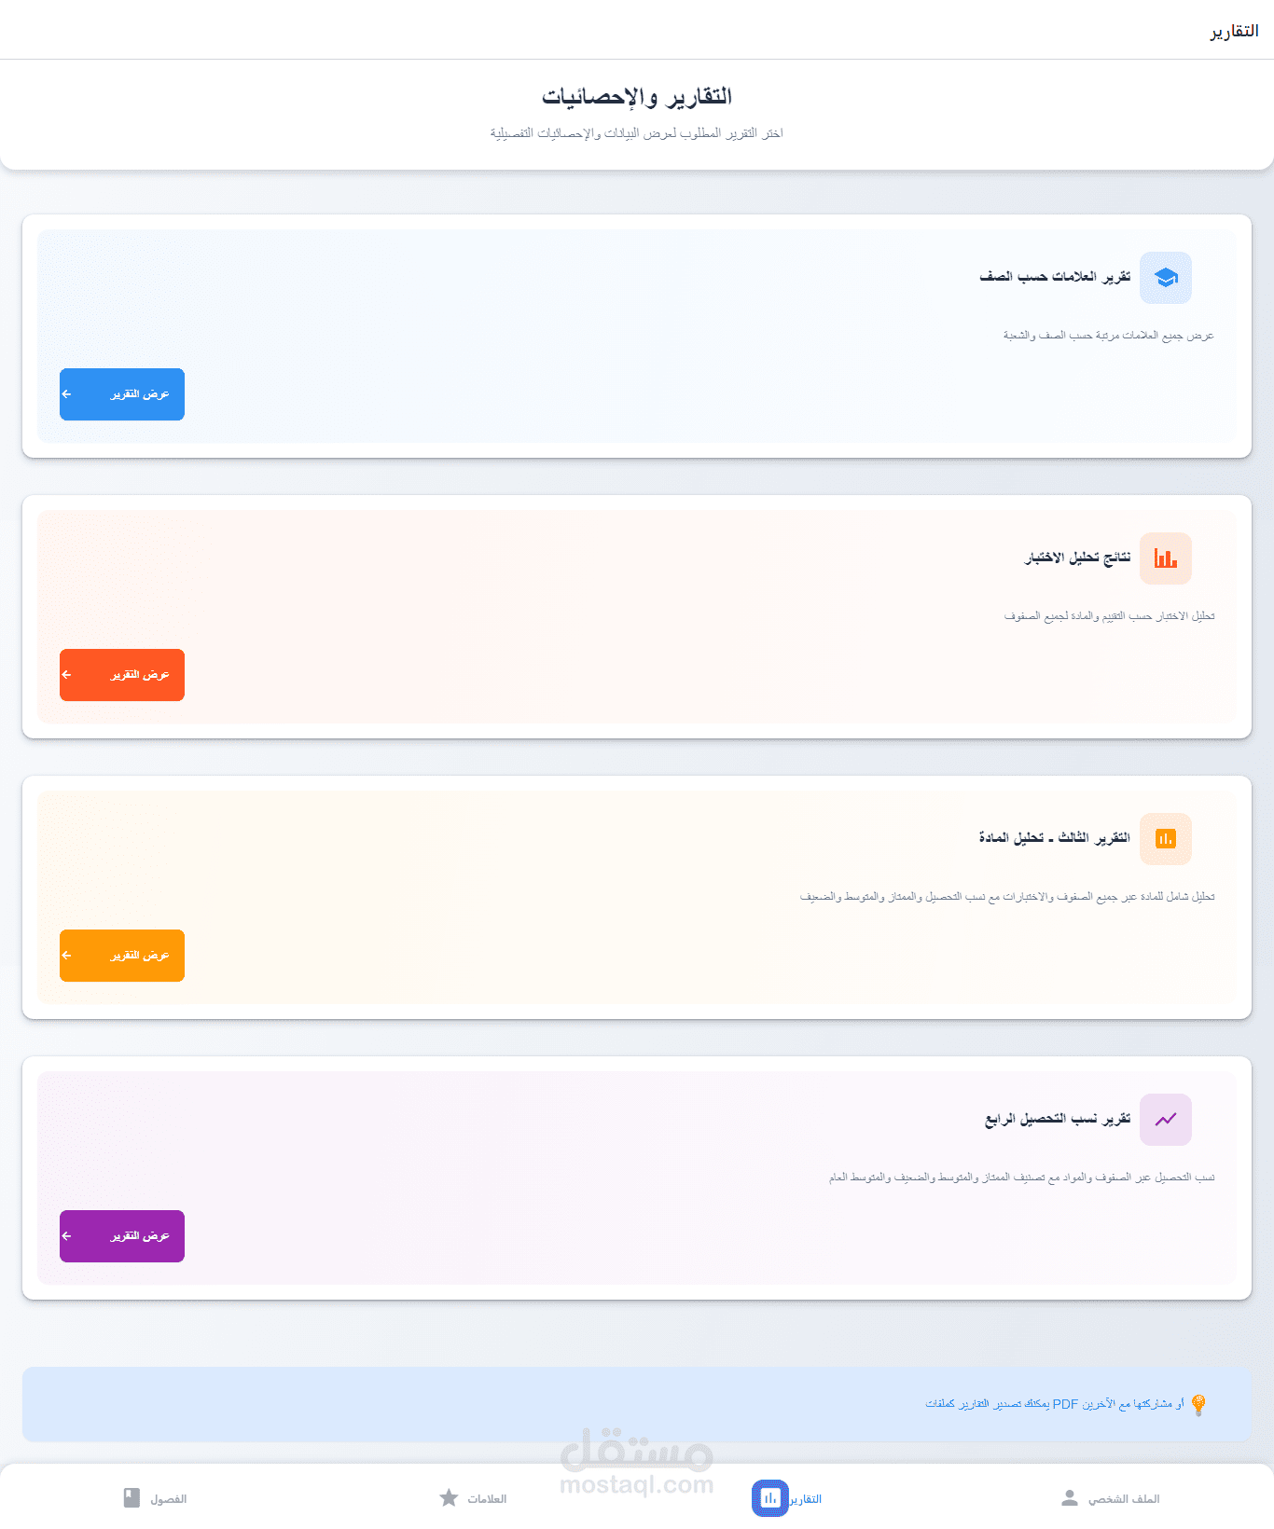Select the reports chart icon in bottom navigation

[x=770, y=1498]
